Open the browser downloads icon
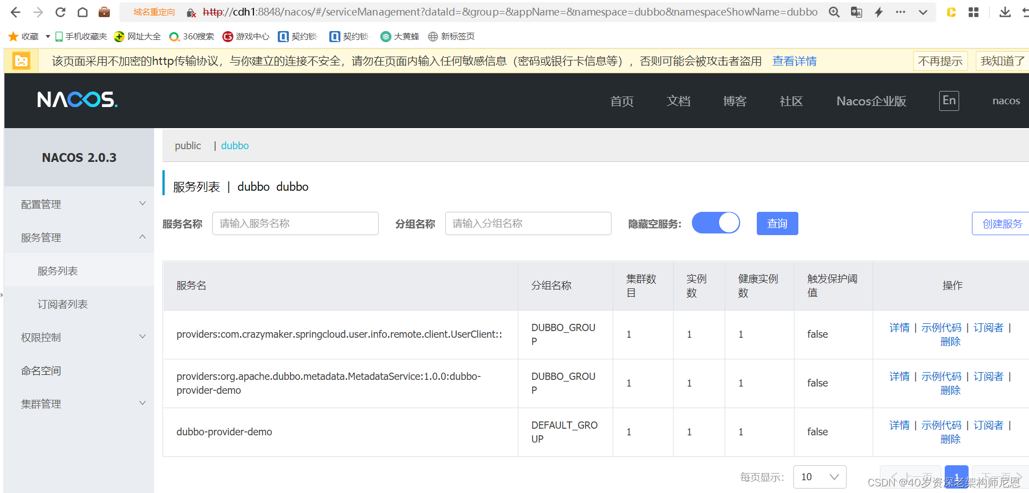 (x=1005, y=12)
